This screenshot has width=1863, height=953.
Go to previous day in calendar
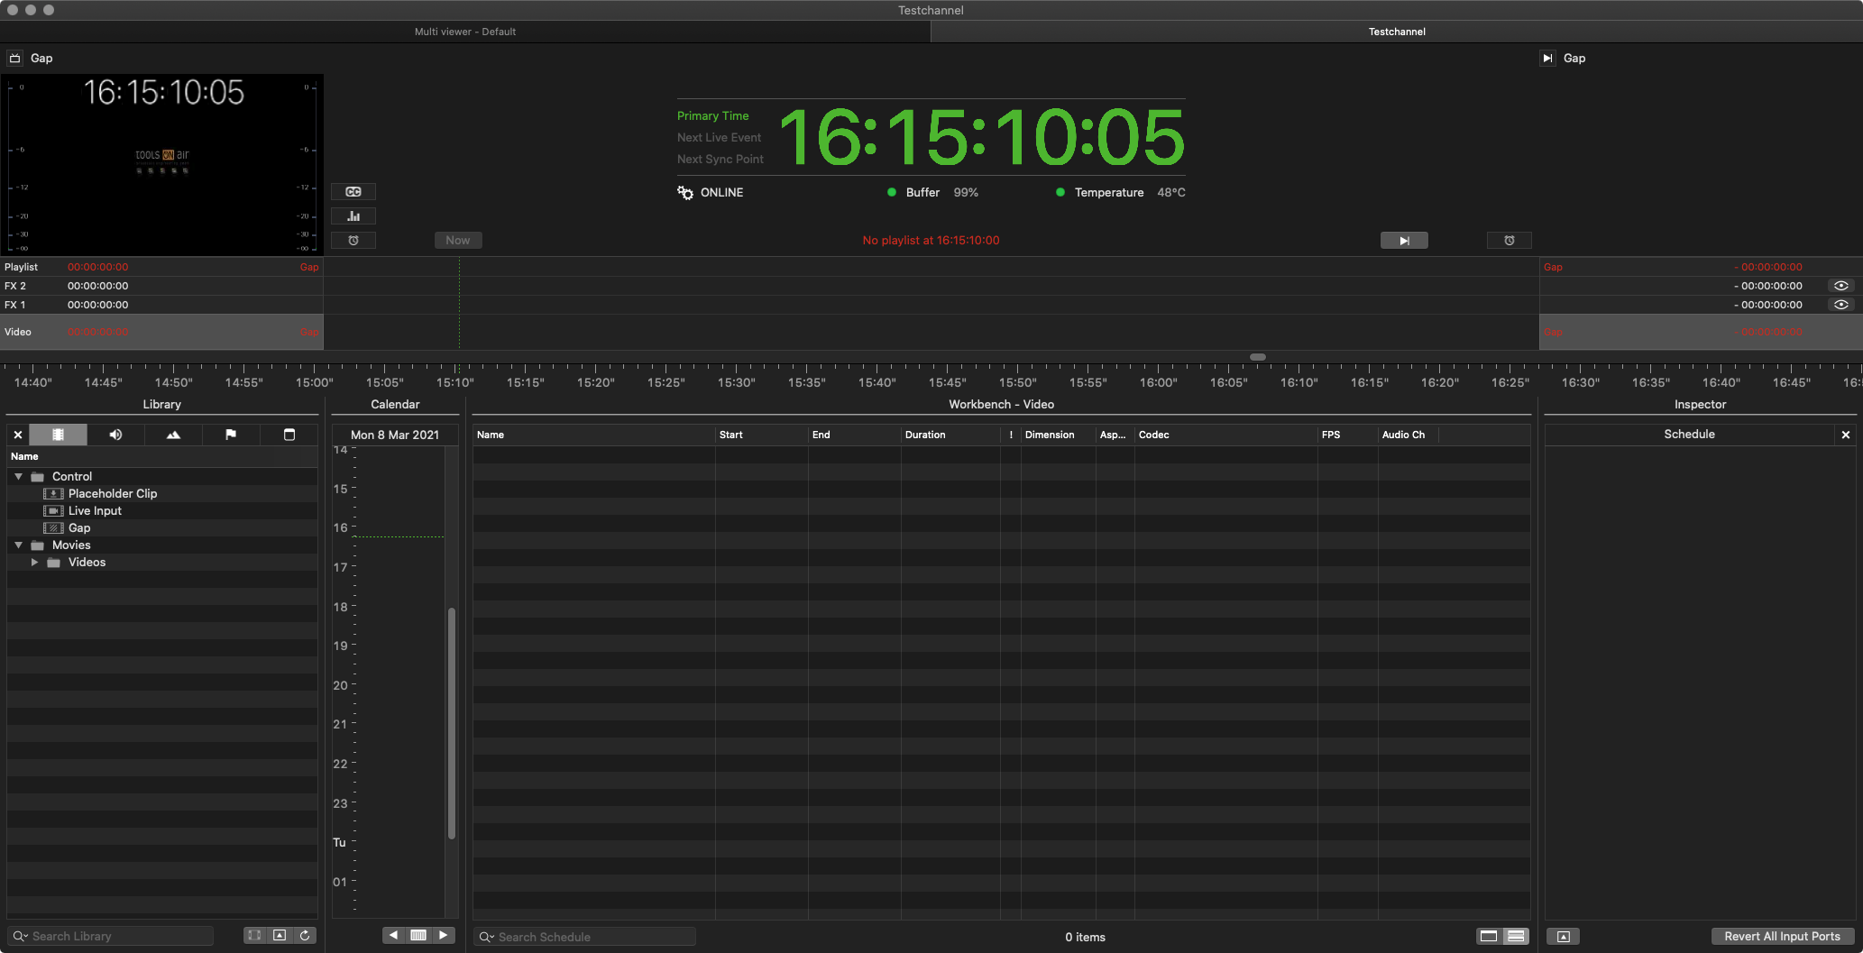394,935
